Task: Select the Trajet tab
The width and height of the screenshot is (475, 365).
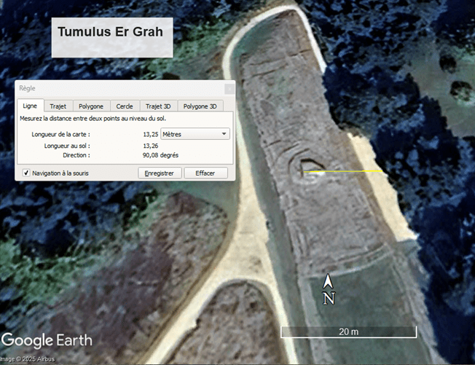Action: [58, 106]
